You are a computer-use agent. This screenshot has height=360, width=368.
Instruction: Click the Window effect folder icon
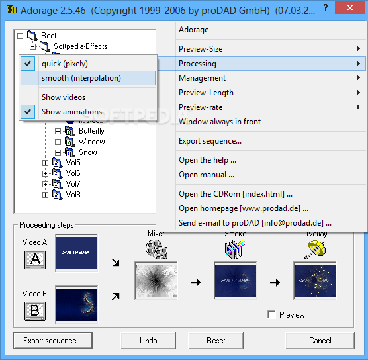click(x=69, y=142)
